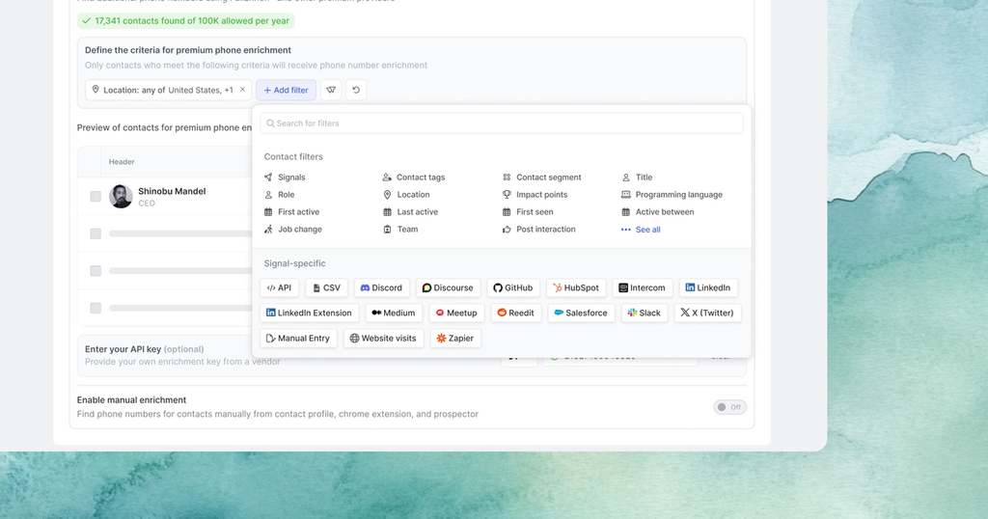
Task: Select the LinkedIn signal chip
Action: [x=708, y=287]
